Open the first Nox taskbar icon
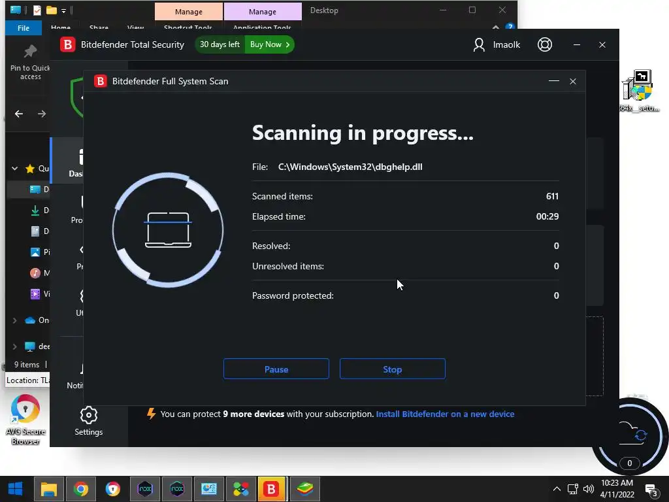The image size is (669, 502). coord(144,489)
